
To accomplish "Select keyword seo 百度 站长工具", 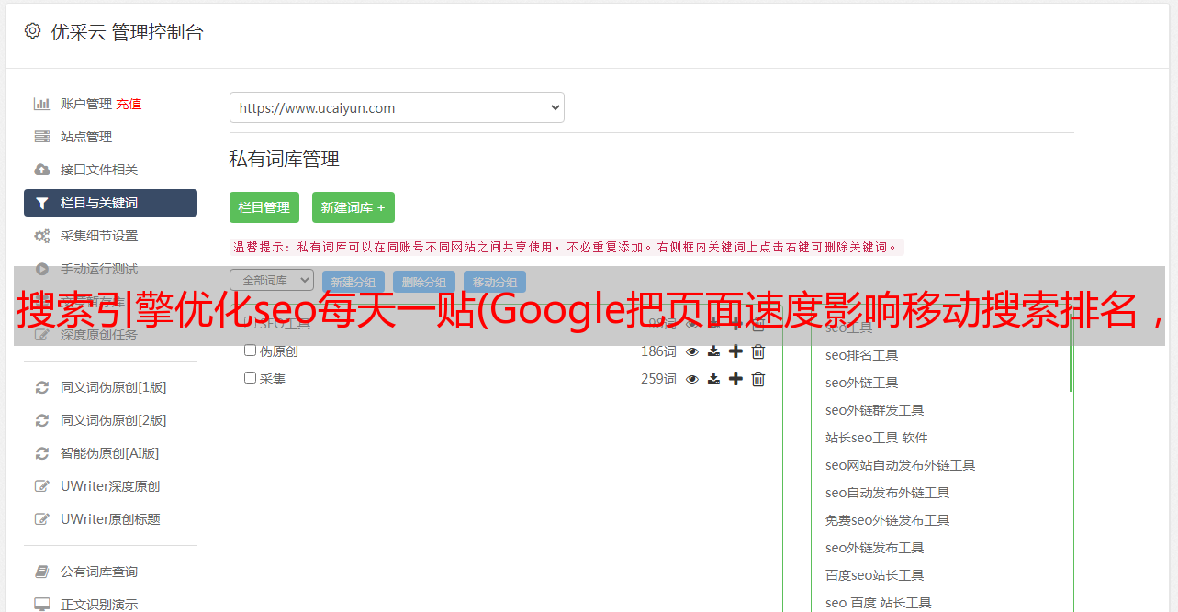I will point(879,603).
